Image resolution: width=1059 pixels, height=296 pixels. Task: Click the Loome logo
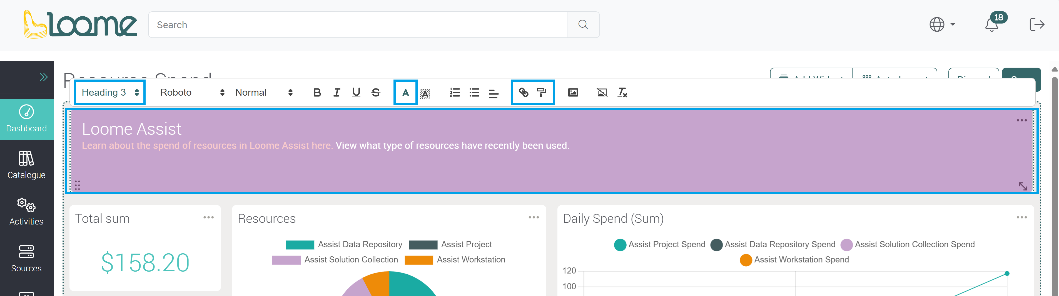point(80,25)
